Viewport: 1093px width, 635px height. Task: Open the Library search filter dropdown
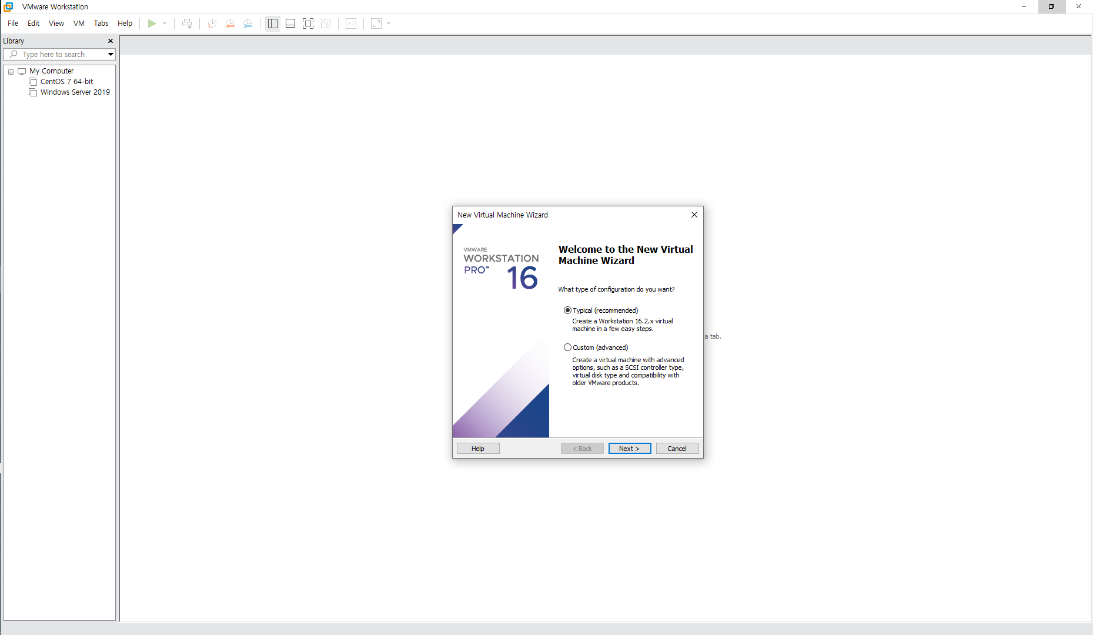tap(111, 54)
